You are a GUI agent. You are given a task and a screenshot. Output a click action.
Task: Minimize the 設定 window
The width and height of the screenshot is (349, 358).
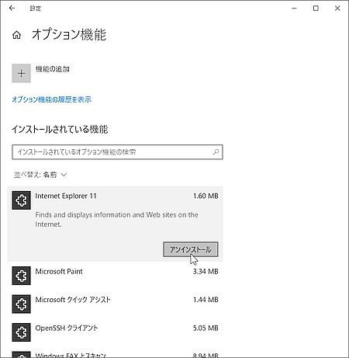(x=294, y=9)
